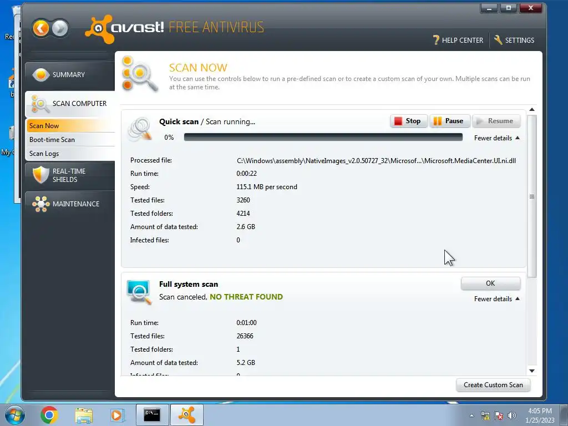Click the Summary sidebar orb icon
The width and height of the screenshot is (568, 426).
click(40, 75)
